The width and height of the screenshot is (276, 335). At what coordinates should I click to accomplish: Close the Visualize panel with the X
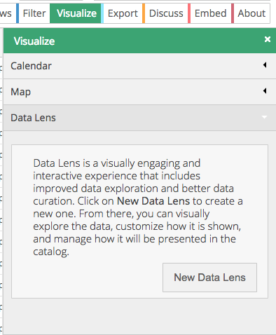point(268,39)
